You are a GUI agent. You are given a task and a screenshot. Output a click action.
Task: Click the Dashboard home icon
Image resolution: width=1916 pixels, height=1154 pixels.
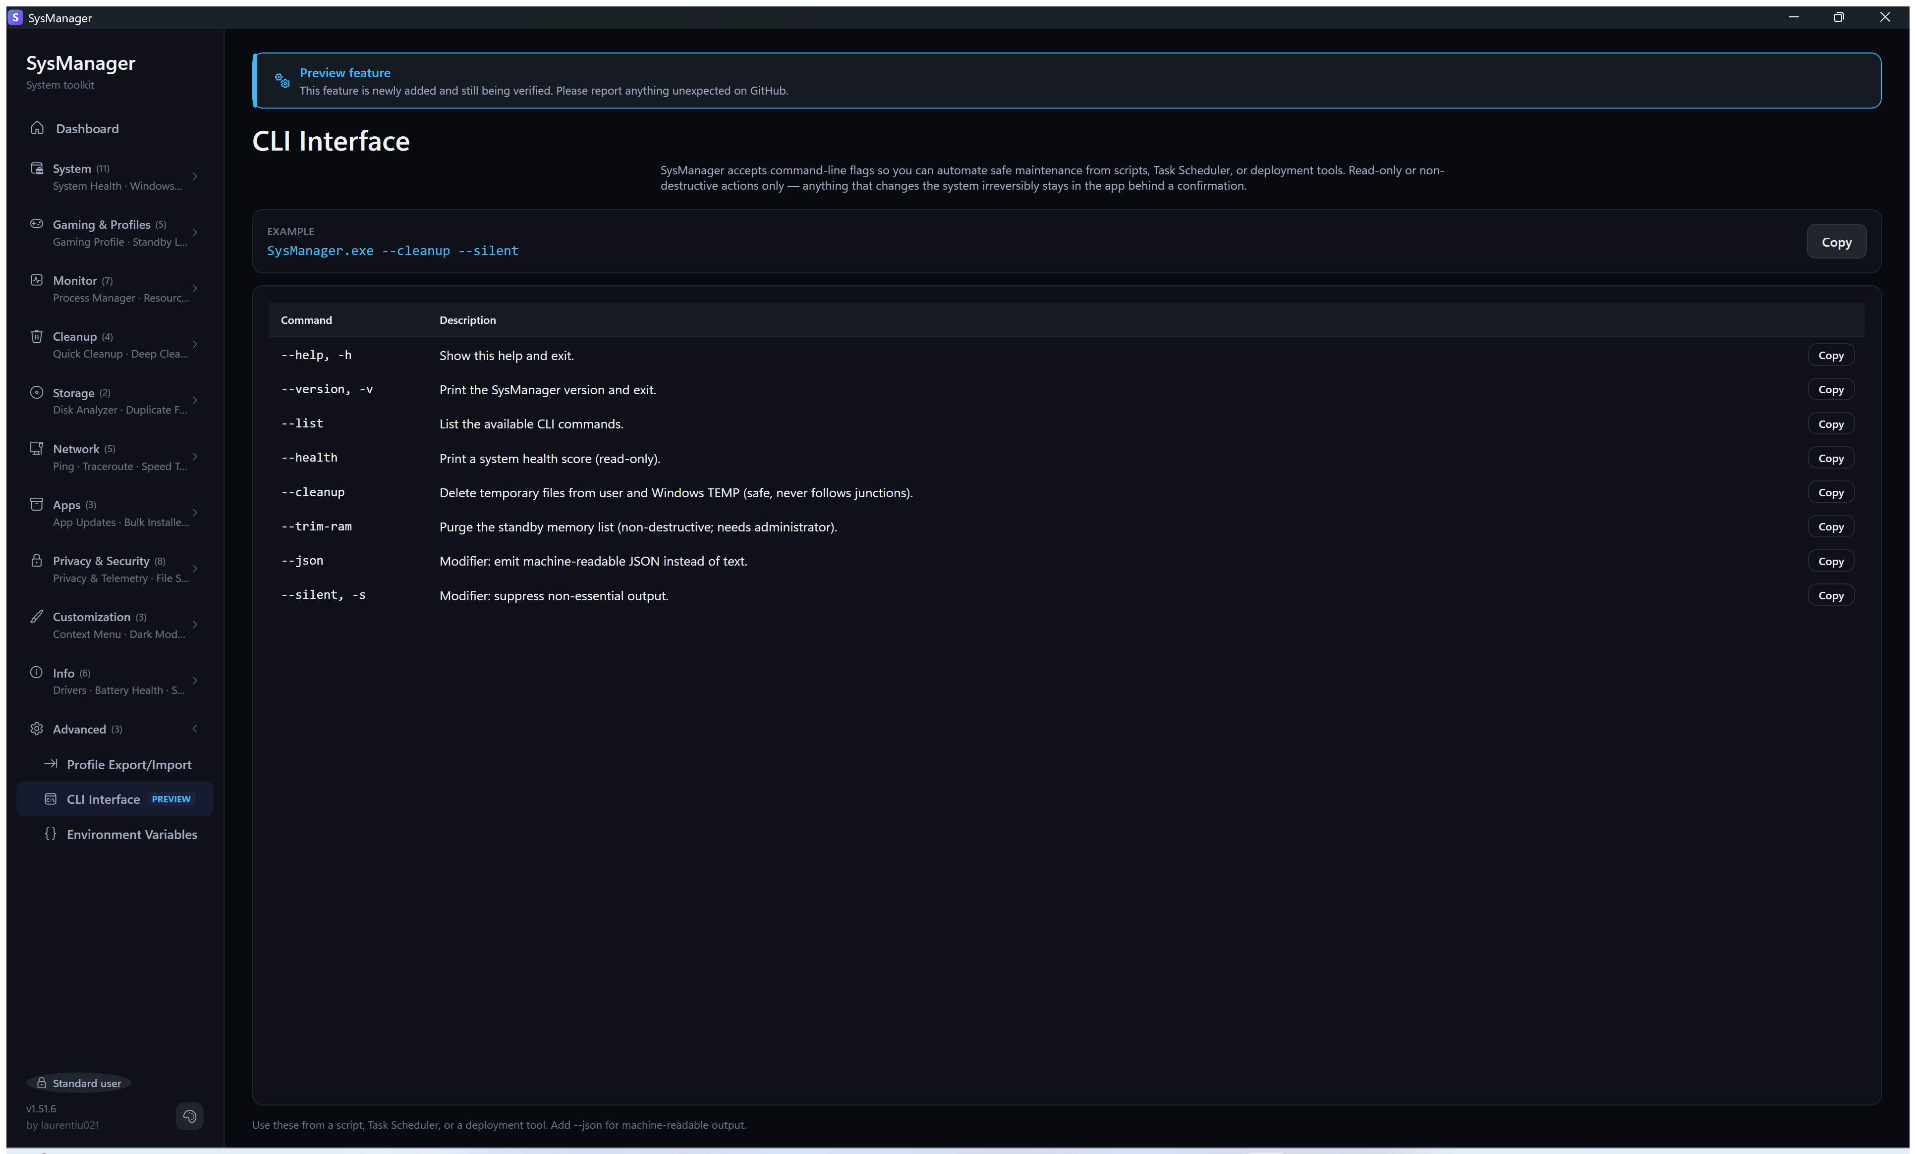tap(37, 127)
